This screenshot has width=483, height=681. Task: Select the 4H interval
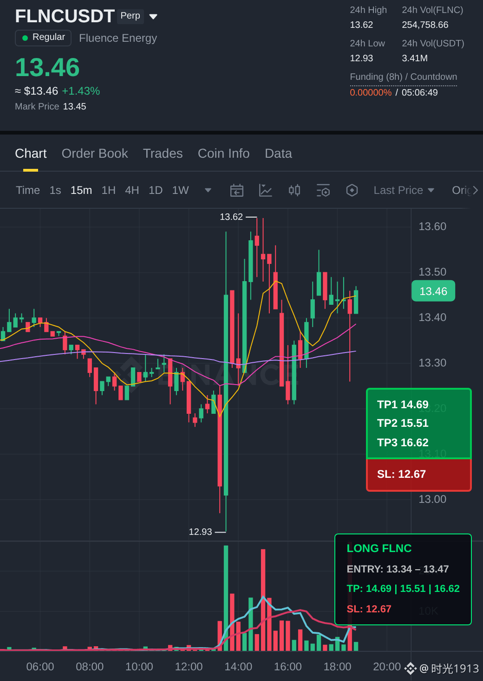(x=132, y=190)
